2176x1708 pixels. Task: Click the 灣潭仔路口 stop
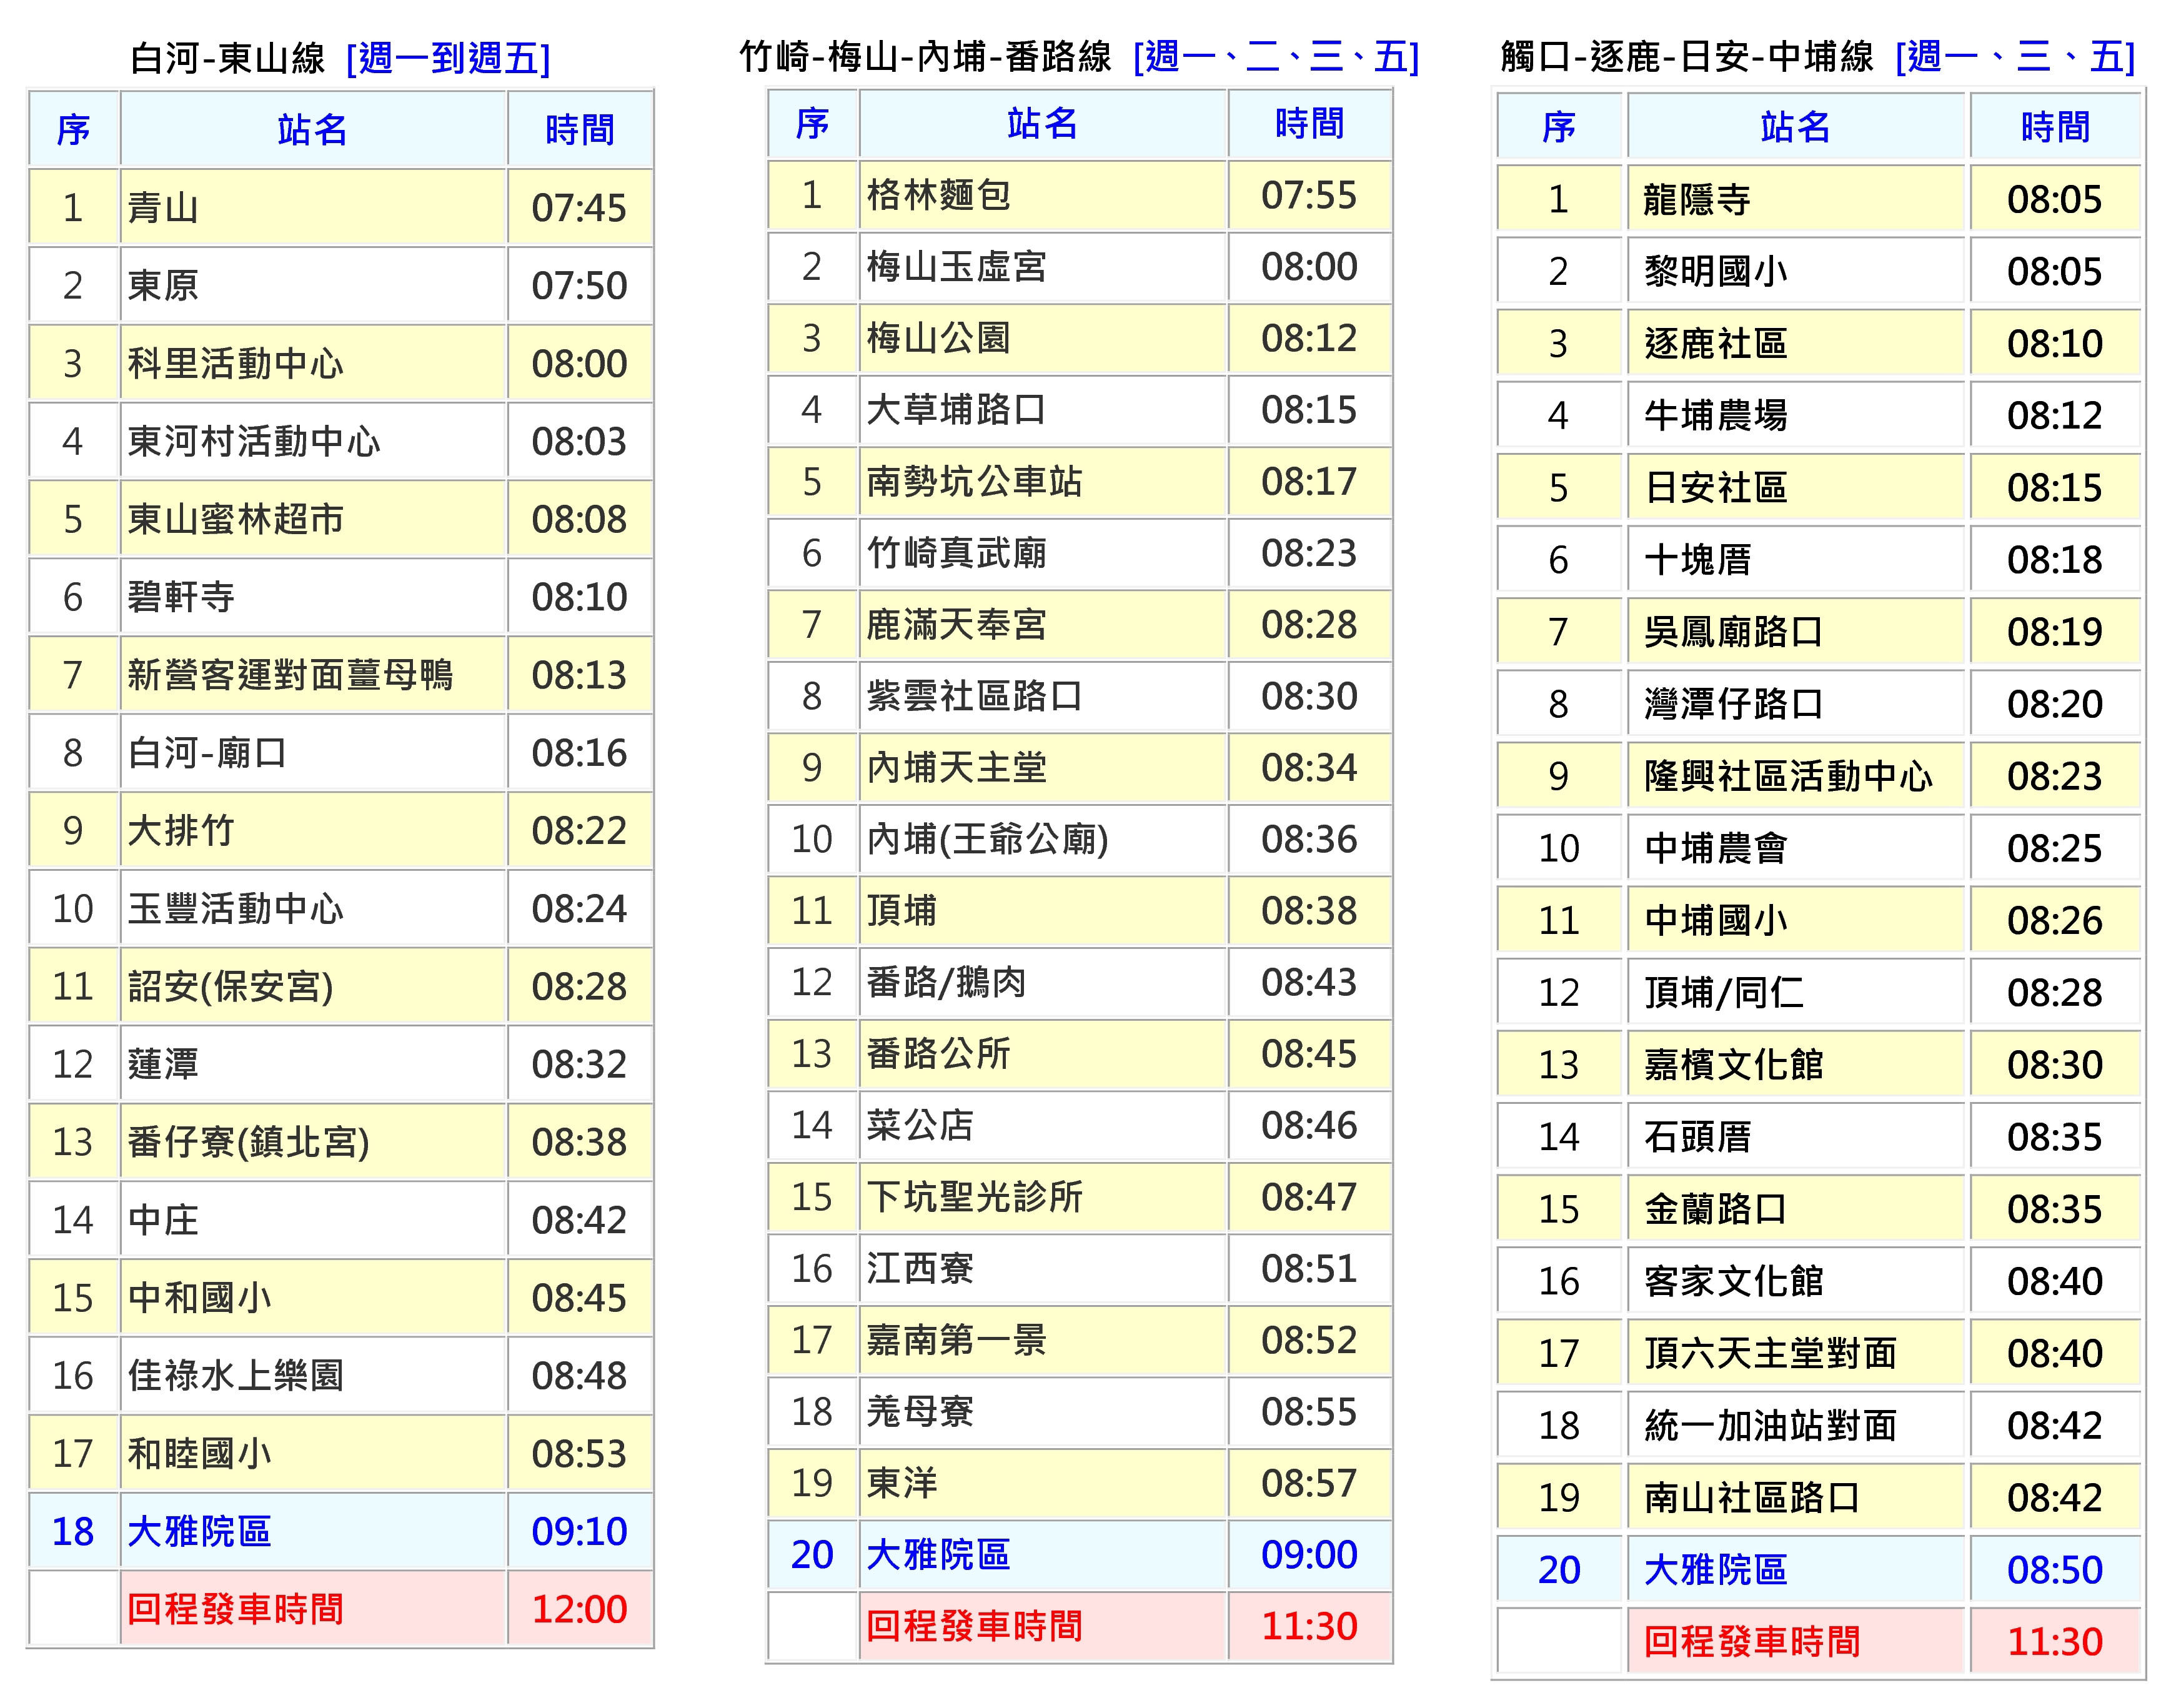click(x=1733, y=705)
